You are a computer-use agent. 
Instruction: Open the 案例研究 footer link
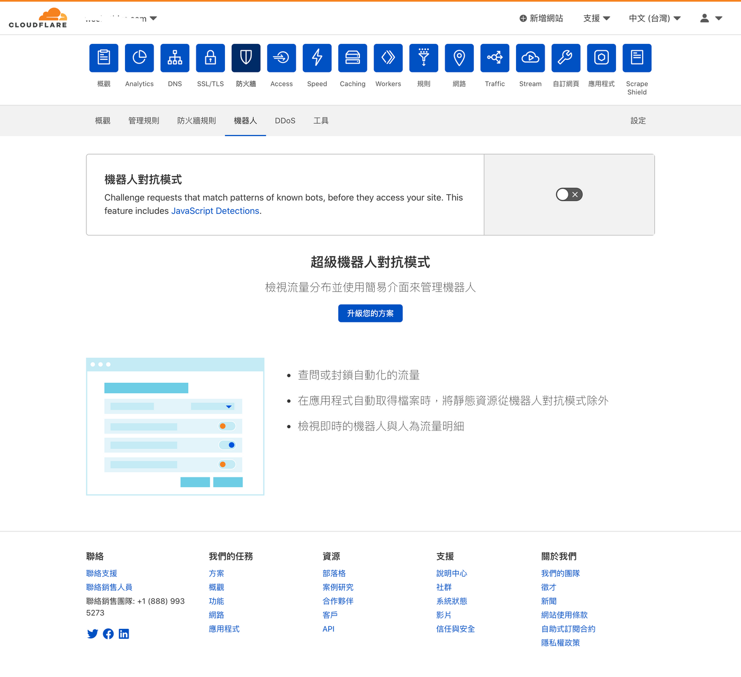tap(338, 587)
